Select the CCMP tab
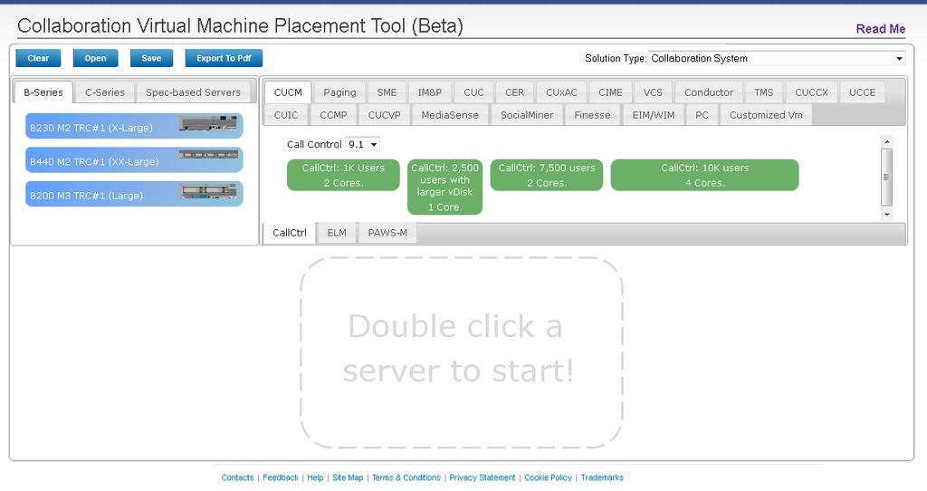The height and width of the screenshot is (491, 927). 333,115
